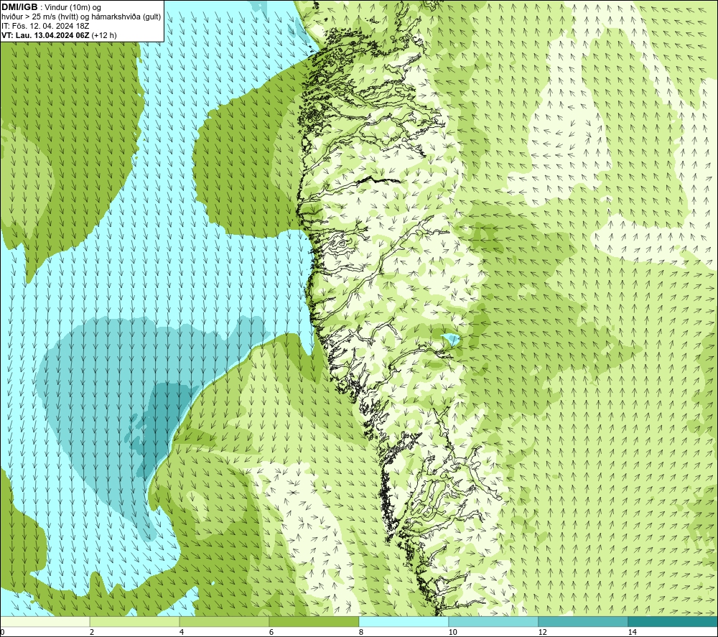Click the 12–14 m/s teal legend swatch
Image resolution: width=718 pixels, height=637 pixels.
tap(583, 622)
